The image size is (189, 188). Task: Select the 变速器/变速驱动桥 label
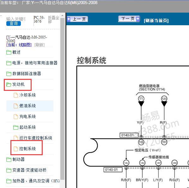tap(29, 170)
